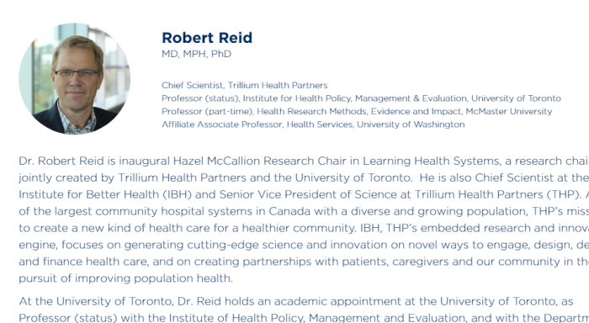Image resolution: width=589 pixels, height=323 pixels.
Task: Click the Professor (status) University of Toronto line
Action: point(361,98)
